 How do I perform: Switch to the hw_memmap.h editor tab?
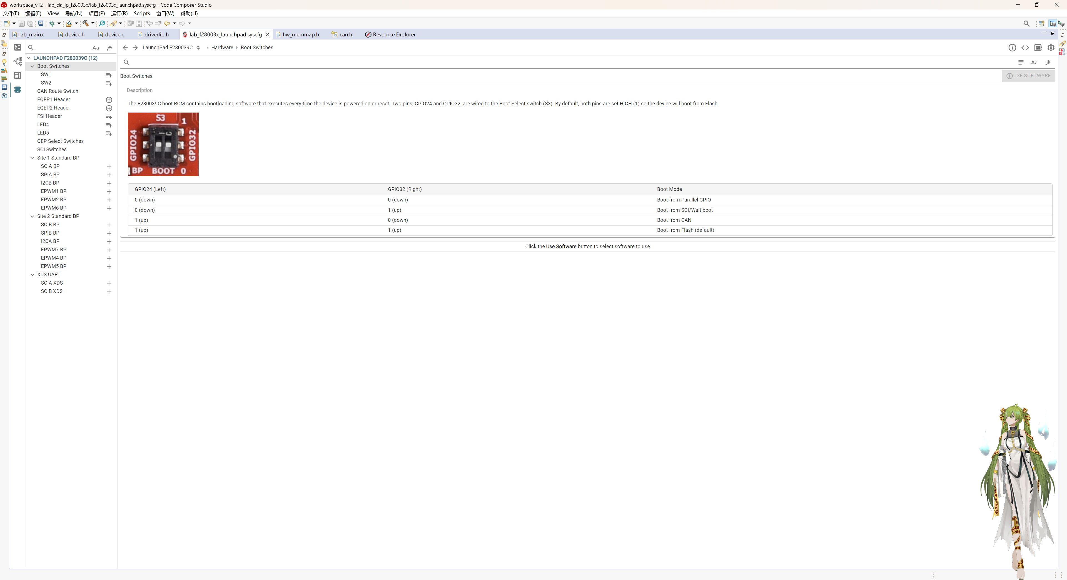click(x=300, y=34)
